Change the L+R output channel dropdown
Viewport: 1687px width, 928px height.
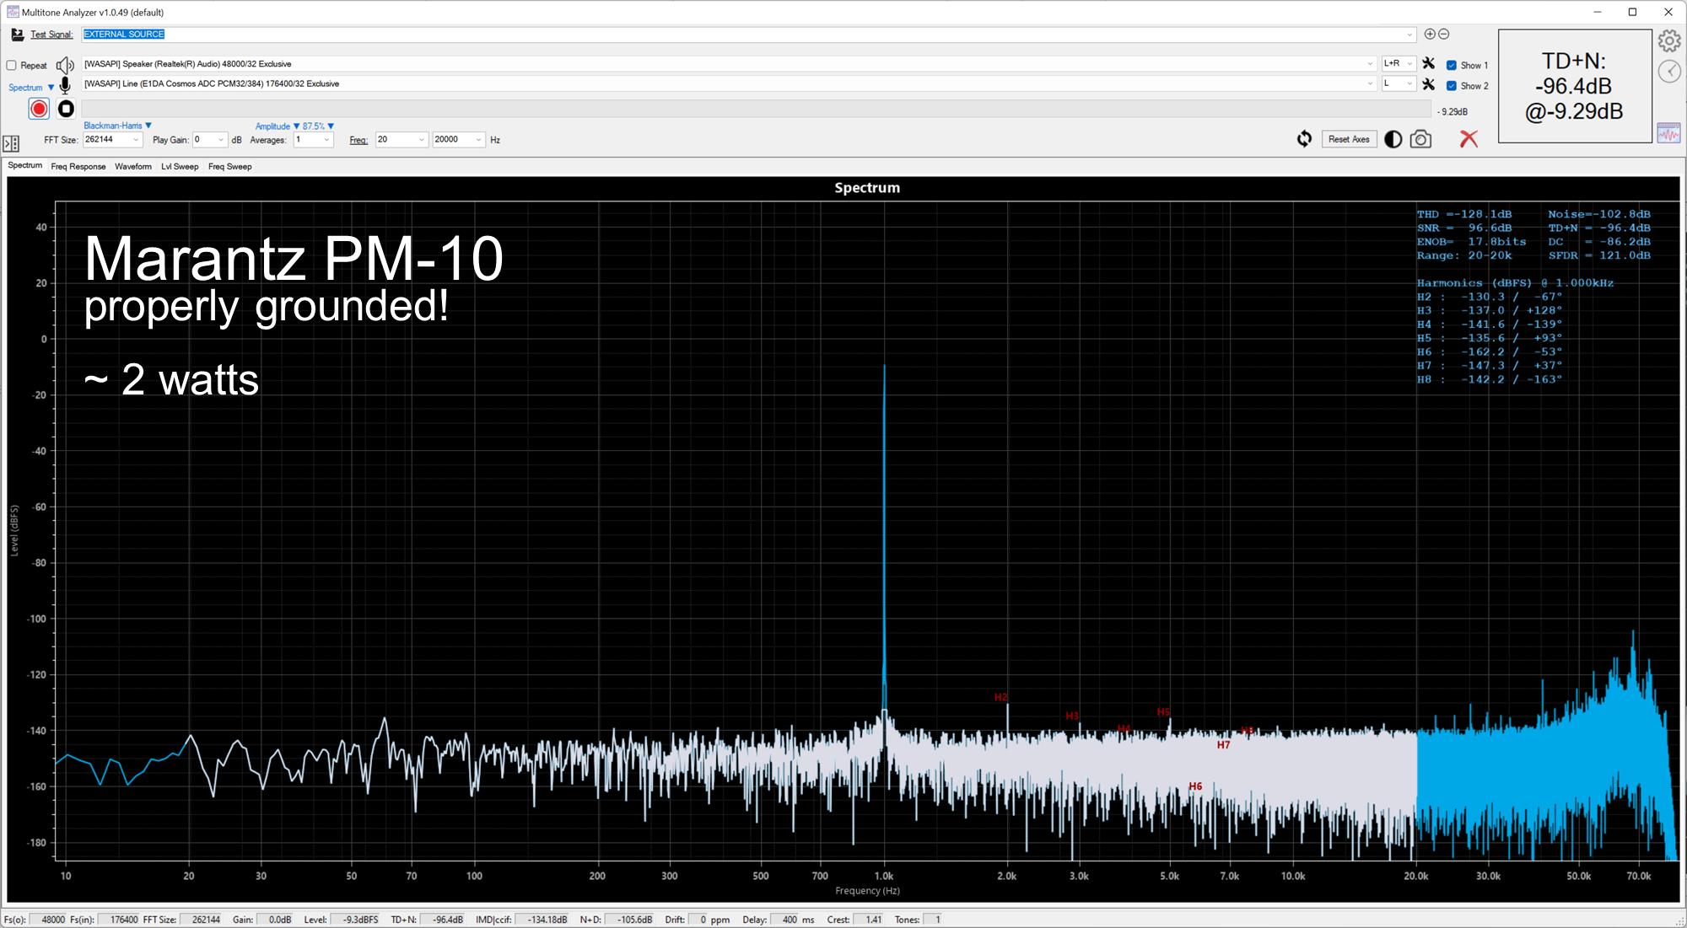pos(1398,63)
